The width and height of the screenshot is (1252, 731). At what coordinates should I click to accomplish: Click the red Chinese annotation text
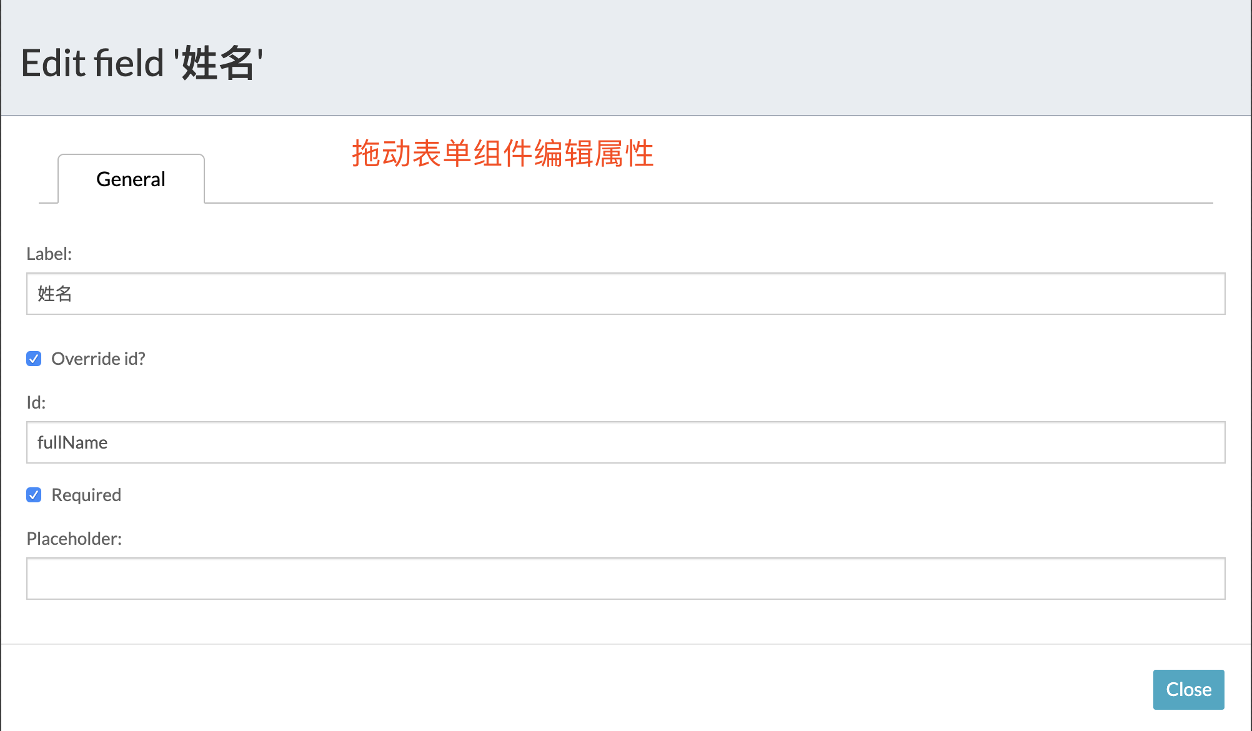502,154
